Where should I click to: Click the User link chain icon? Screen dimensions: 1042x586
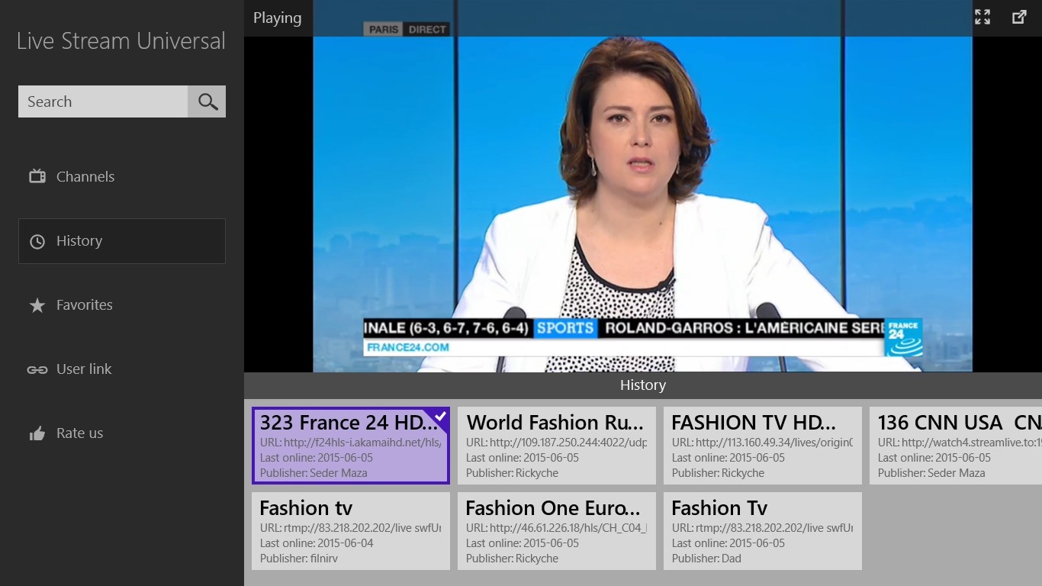(x=37, y=369)
